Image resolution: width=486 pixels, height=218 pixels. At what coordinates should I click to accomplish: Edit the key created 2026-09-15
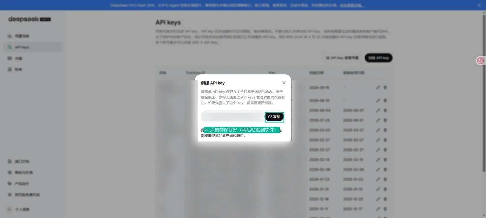pyautogui.click(x=378, y=88)
